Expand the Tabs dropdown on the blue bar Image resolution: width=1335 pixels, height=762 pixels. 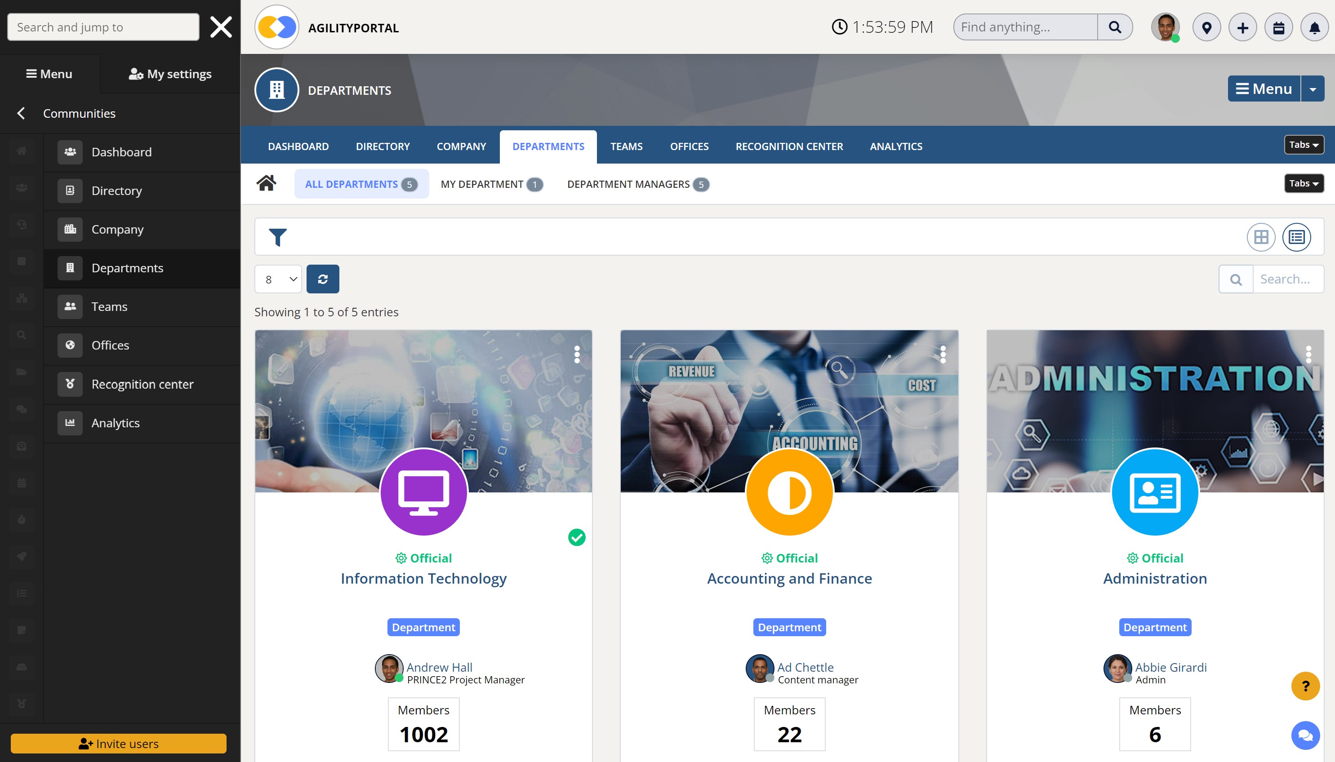coord(1304,144)
